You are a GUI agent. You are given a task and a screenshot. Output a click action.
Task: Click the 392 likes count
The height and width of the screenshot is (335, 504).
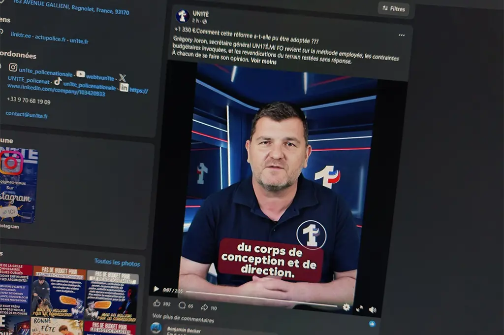click(x=166, y=304)
